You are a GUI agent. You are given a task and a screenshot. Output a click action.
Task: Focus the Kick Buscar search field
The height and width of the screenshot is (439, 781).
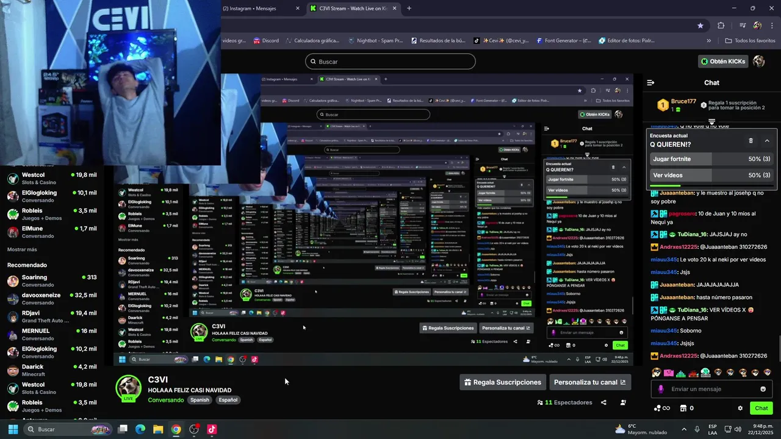tap(390, 62)
